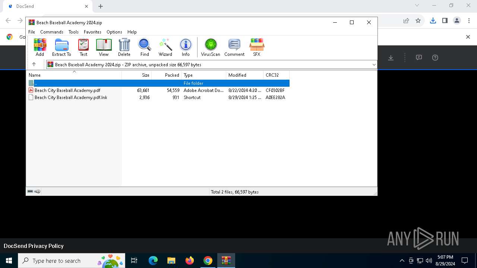
Task: Click the Windows taskbar search box
Action: (x=71, y=261)
